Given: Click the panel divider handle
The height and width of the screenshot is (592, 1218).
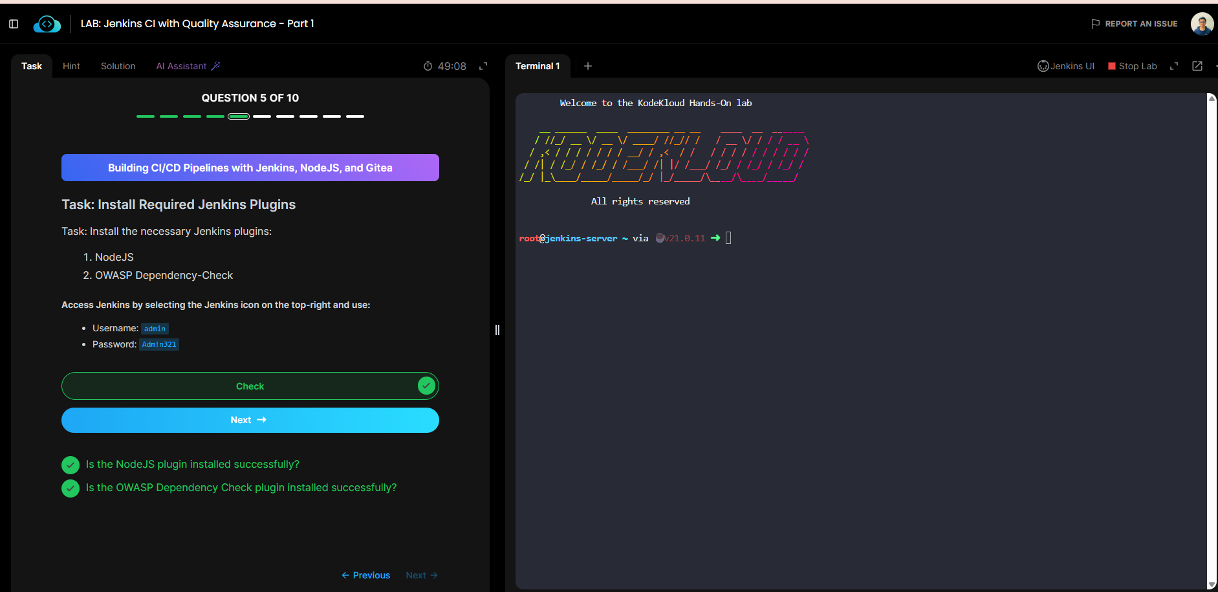Looking at the screenshot, I should (497, 330).
